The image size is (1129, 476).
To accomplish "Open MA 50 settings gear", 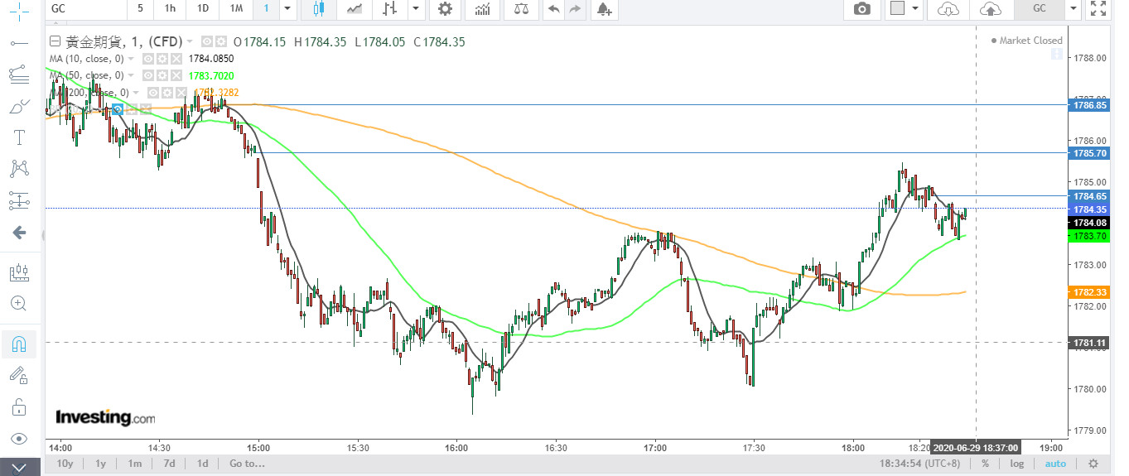I will click(x=162, y=75).
